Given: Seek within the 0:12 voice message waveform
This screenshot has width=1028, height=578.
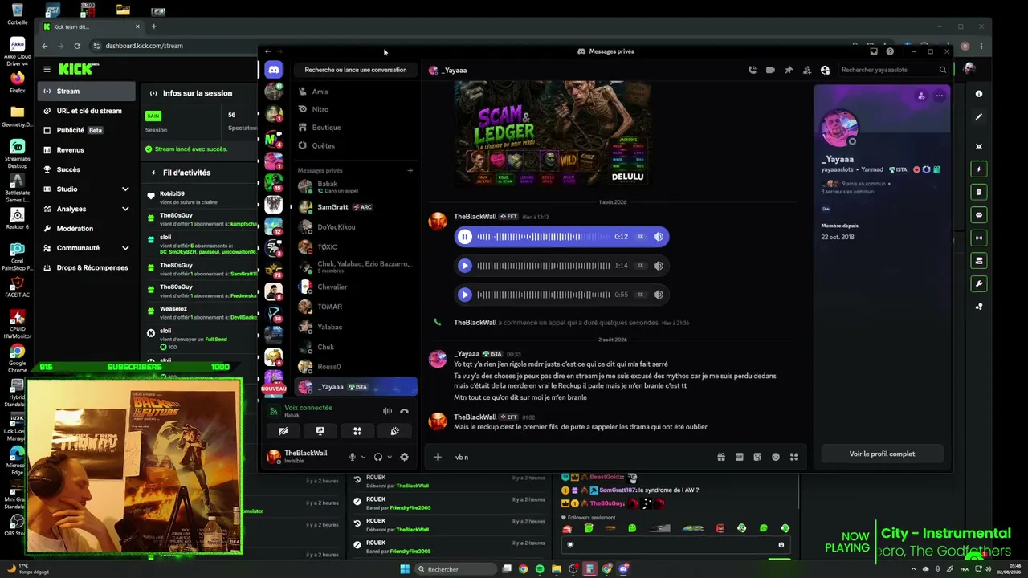Looking at the screenshot, I should pyautogui.click(x=543, y=237).
